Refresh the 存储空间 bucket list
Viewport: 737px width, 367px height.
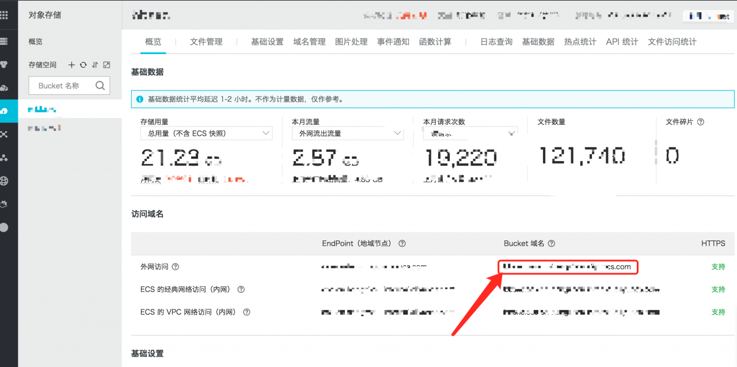tap(83, 65)
